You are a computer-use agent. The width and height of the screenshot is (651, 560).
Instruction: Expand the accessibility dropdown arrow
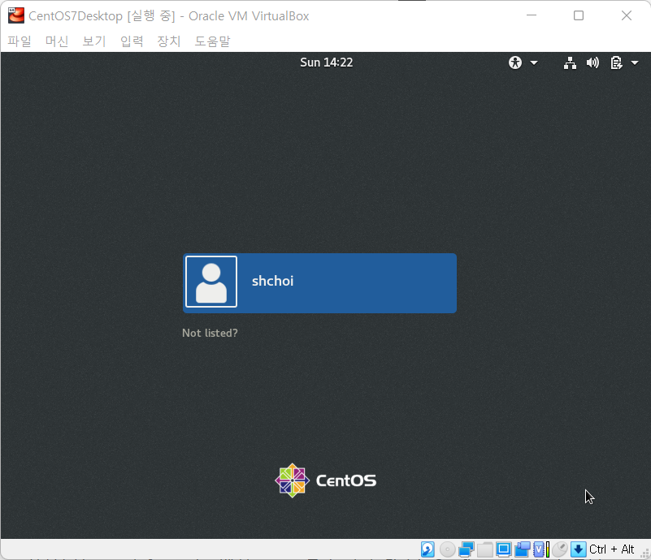(534, 63)
